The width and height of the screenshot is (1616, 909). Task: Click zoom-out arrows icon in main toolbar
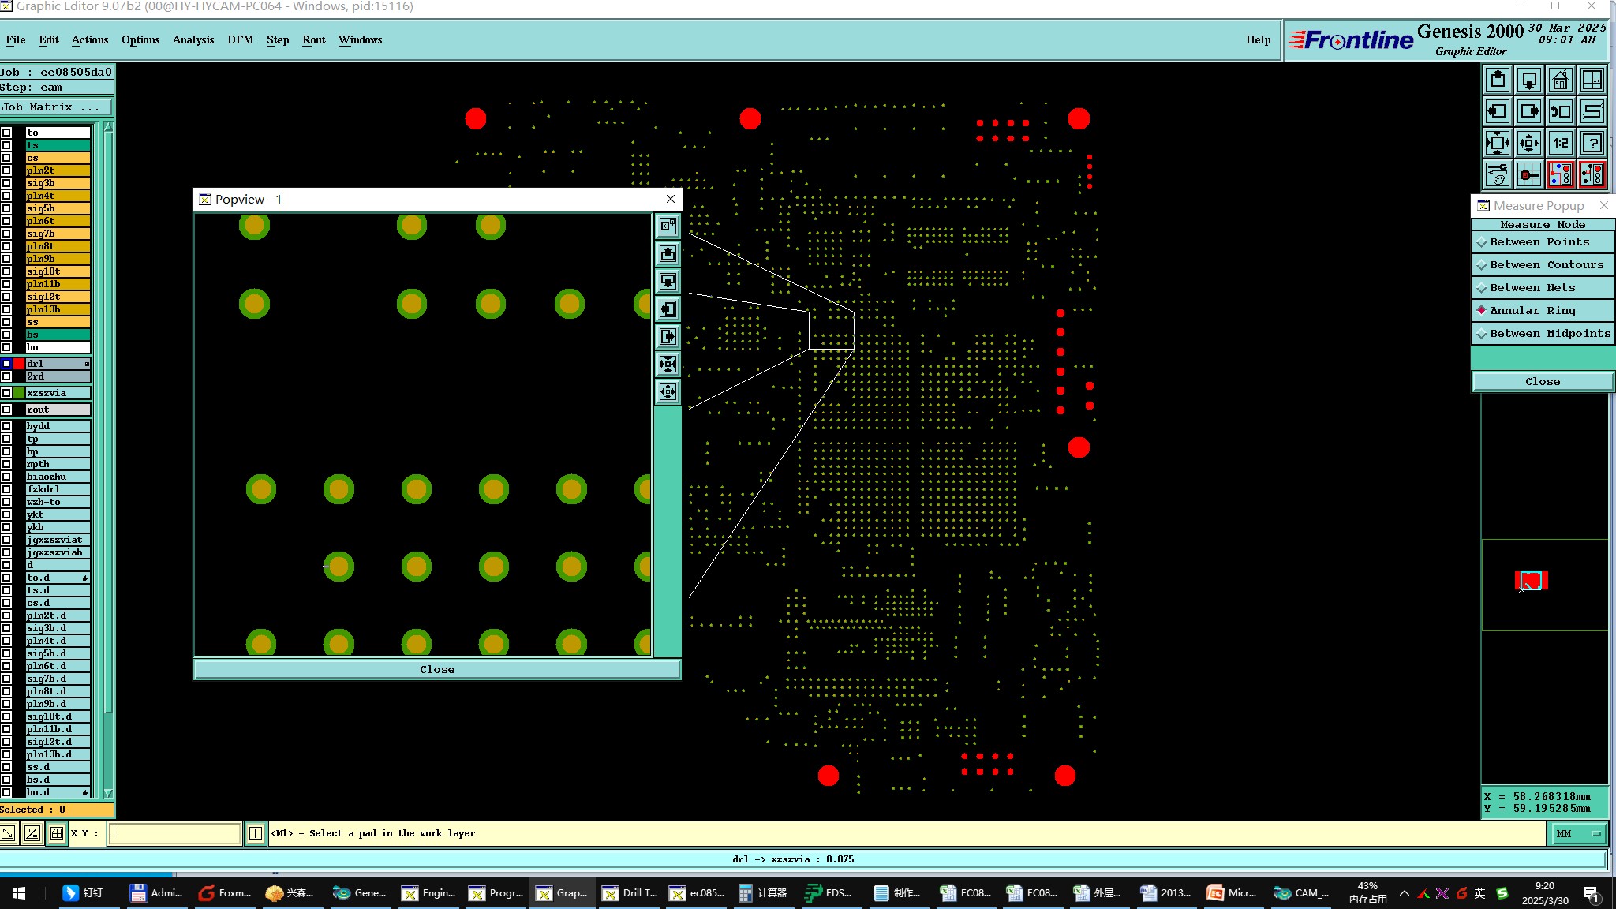click(1529, 143)
